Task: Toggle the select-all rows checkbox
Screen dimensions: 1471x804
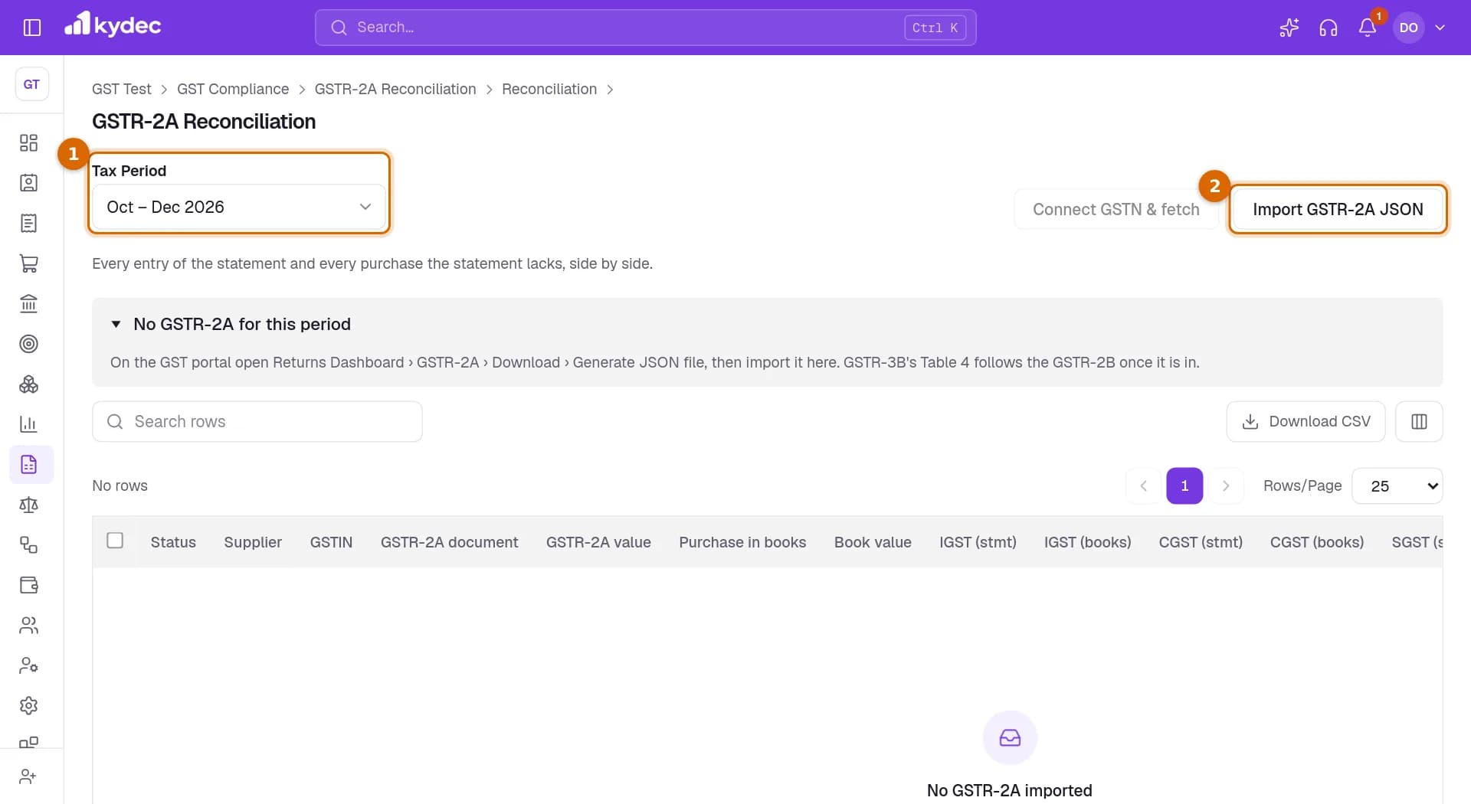Action: 115,541
